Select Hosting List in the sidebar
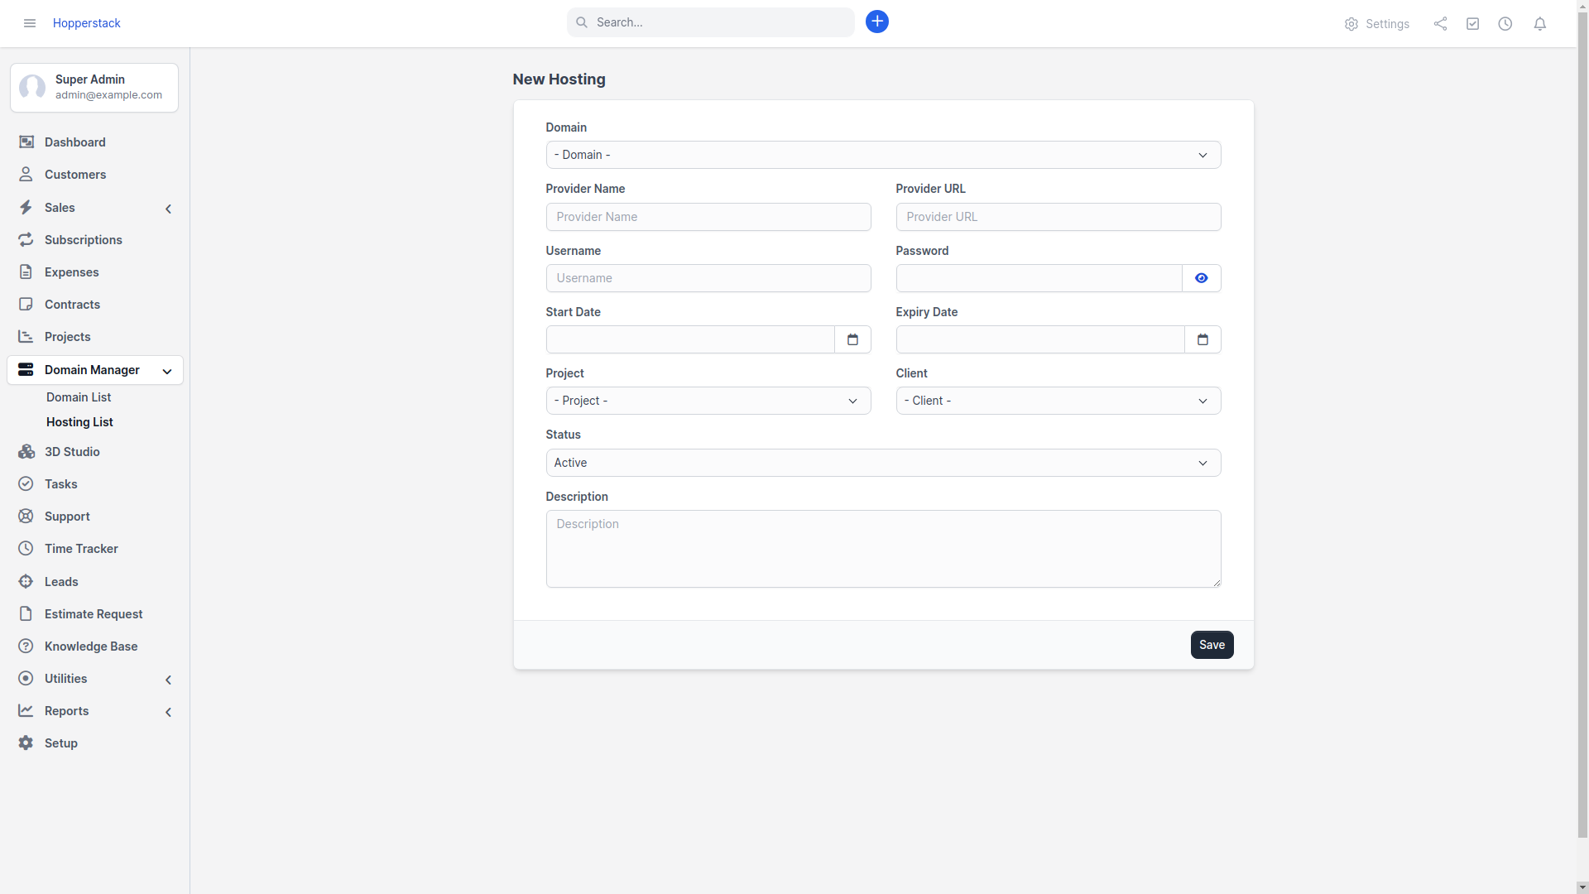1589x894 pixels. [79, 421]
